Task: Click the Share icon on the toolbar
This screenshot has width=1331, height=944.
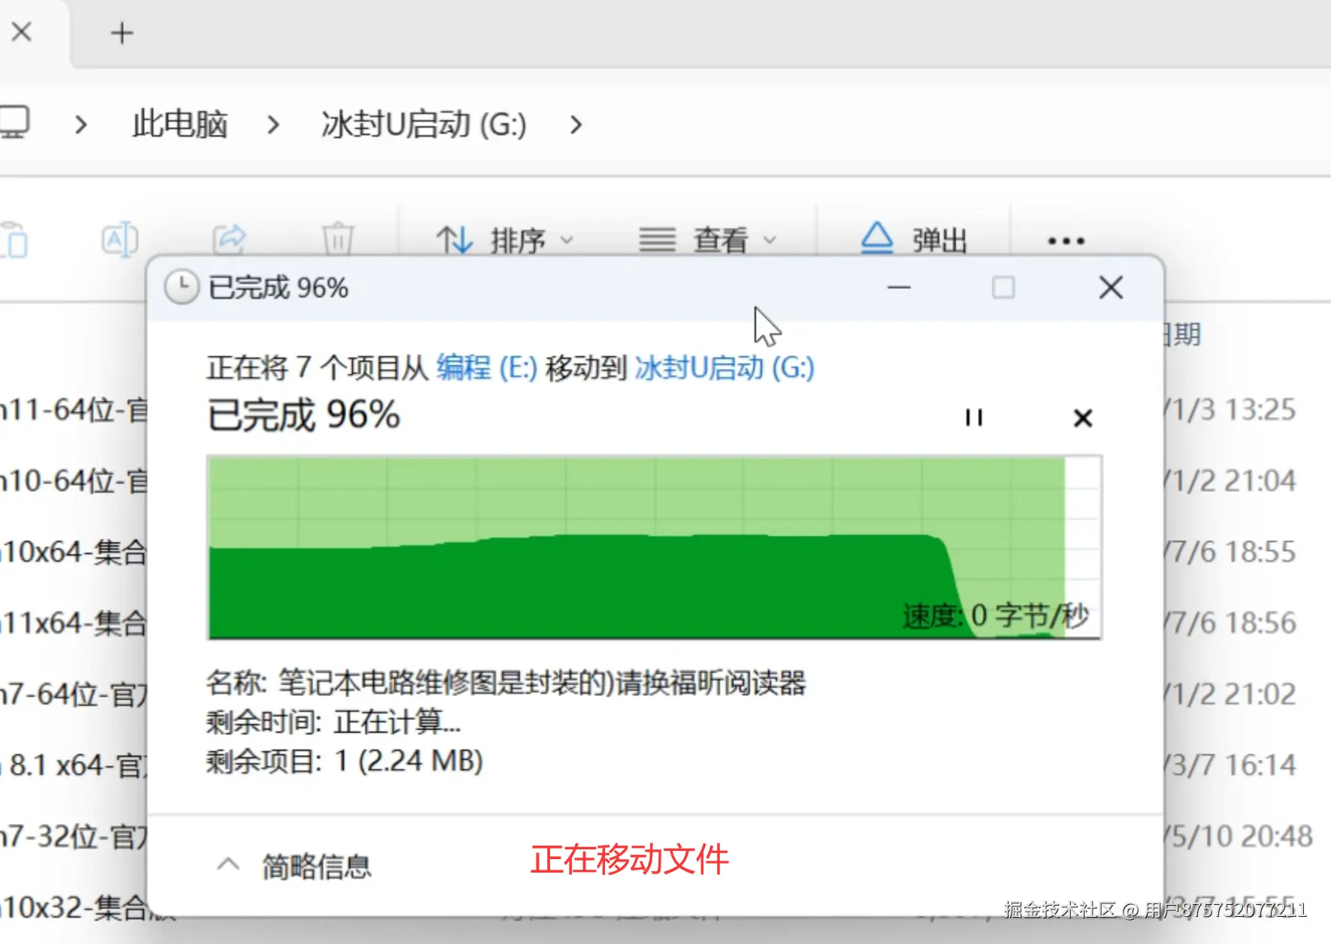Action: coord(230,239)
